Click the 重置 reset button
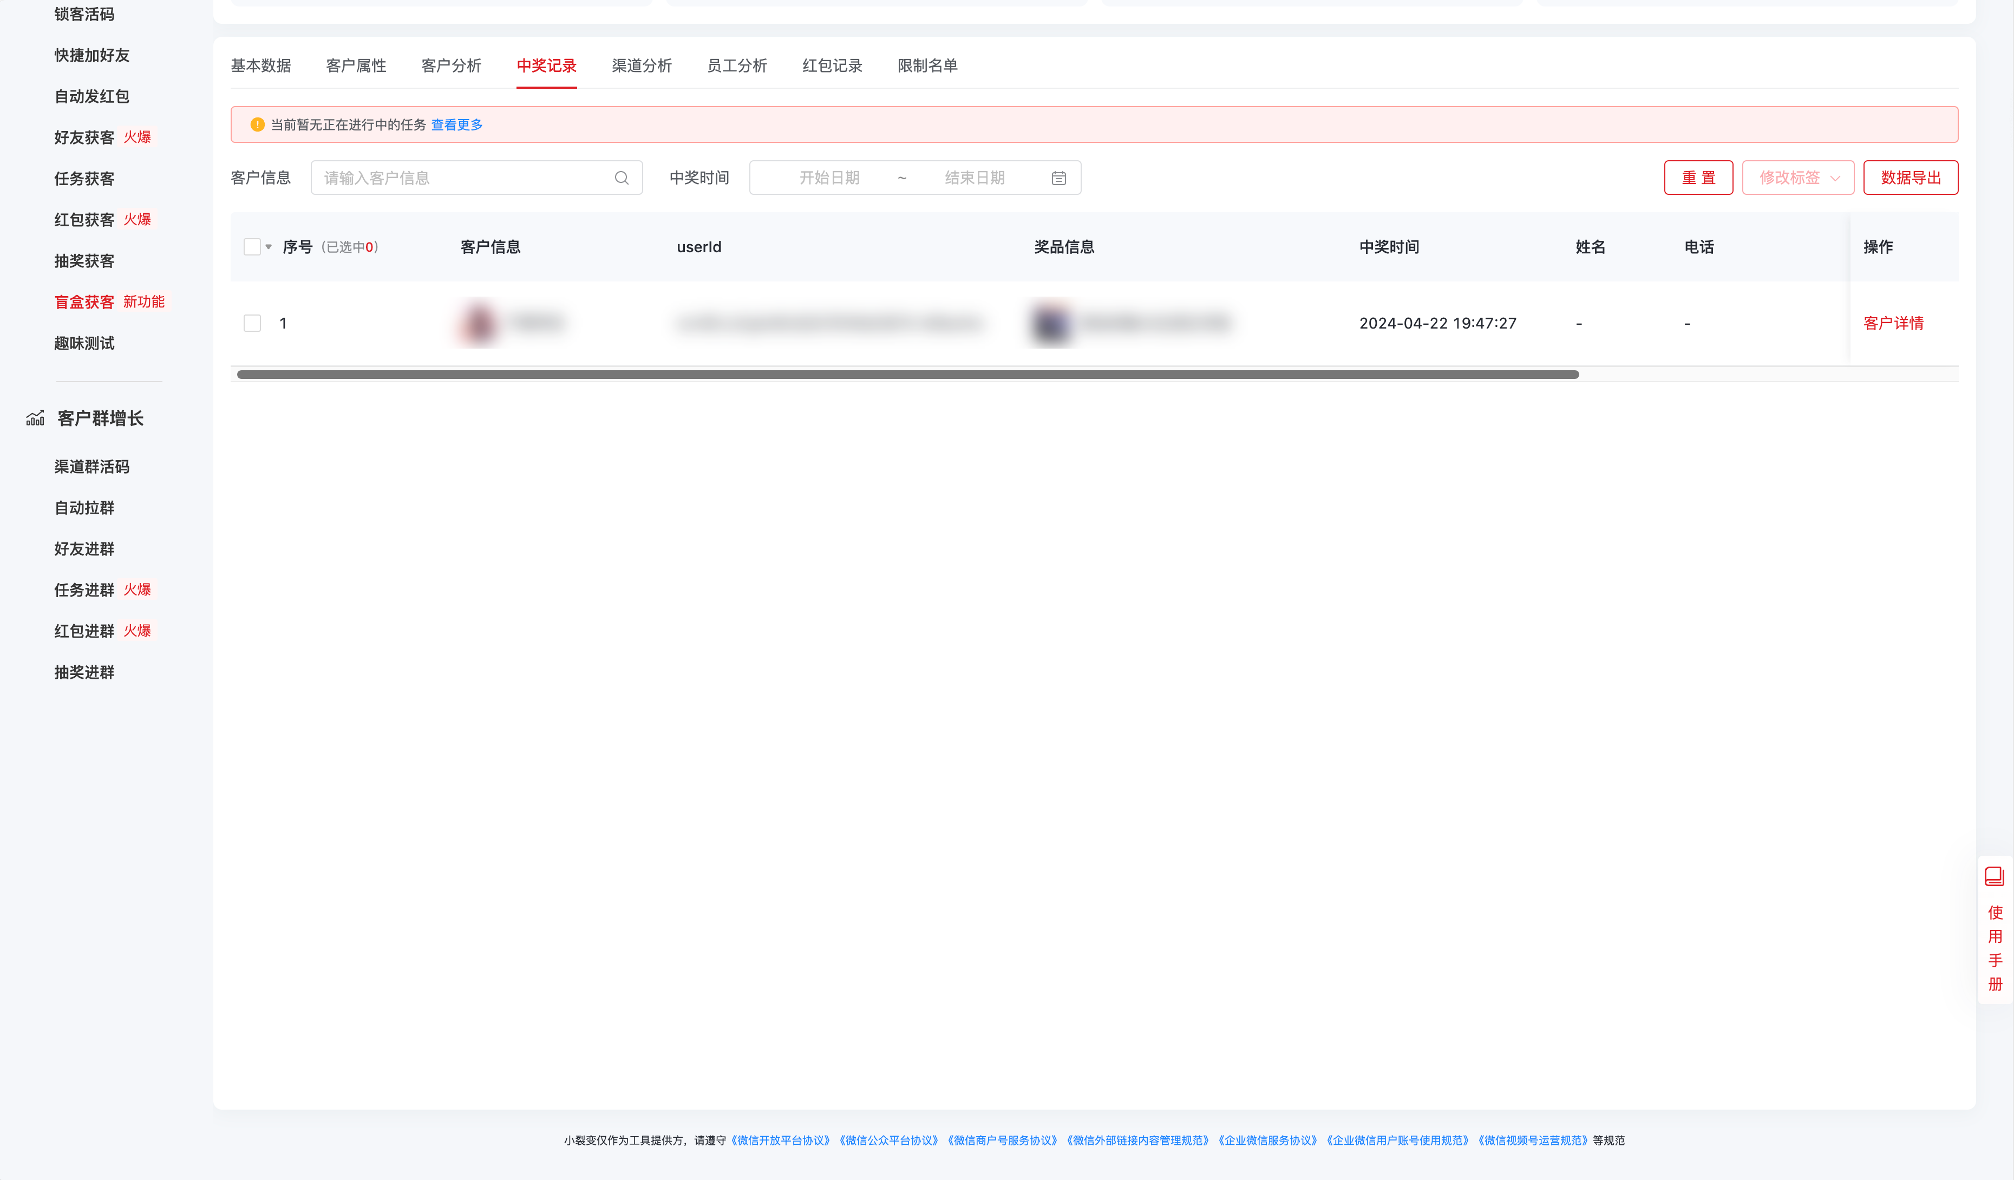The height and width of the screenshot is (1180, 2014). [x=1698, y=178]
